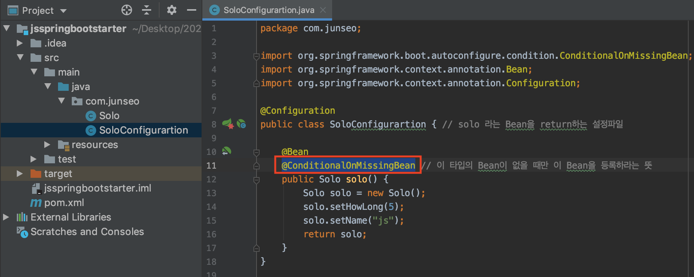Expand External Libraries arrow
The image size is (694, 277).
click(6, 217)
